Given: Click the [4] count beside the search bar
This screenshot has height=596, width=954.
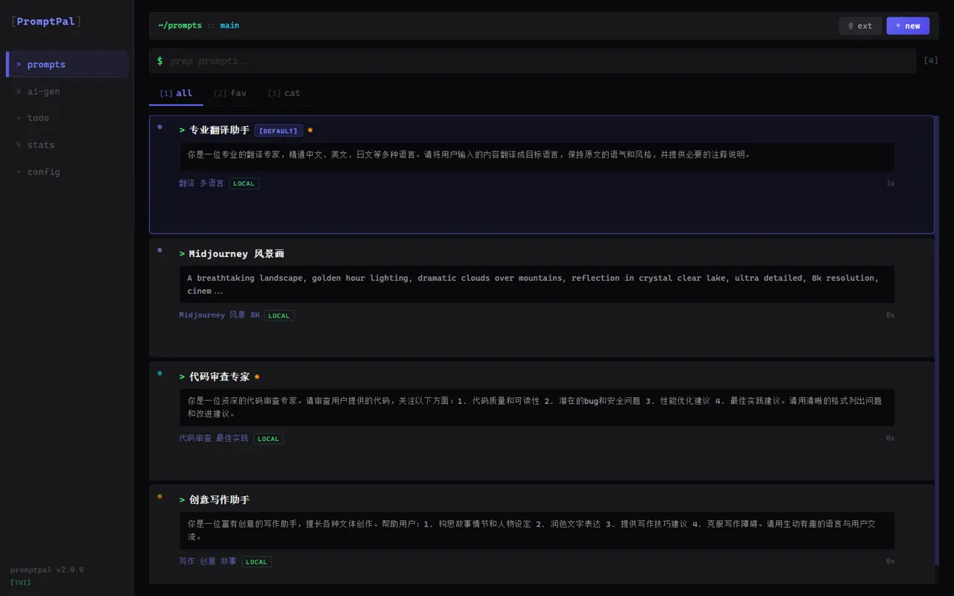Looking at the screenshot, I should click(x=931, y=60).
